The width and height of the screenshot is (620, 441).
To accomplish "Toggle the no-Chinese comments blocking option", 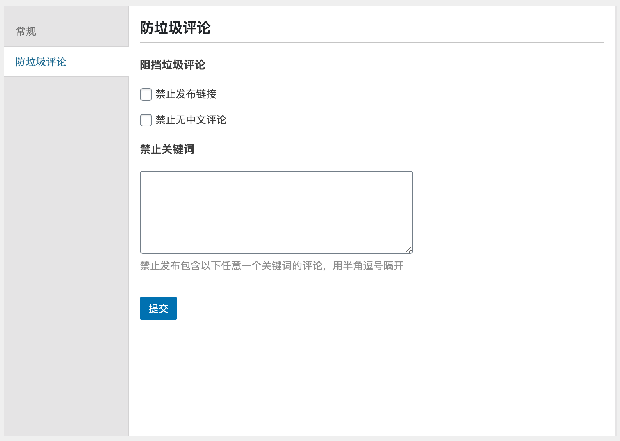I will point(146,120).
